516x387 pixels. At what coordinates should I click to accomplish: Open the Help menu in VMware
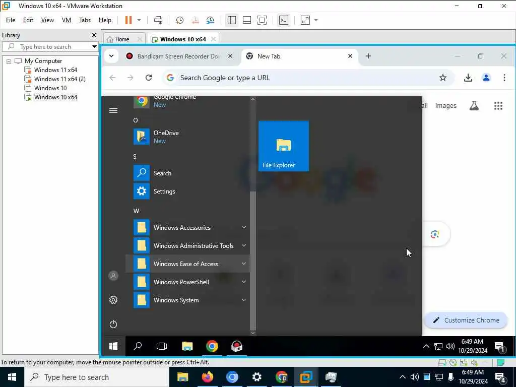coord(105,20)
